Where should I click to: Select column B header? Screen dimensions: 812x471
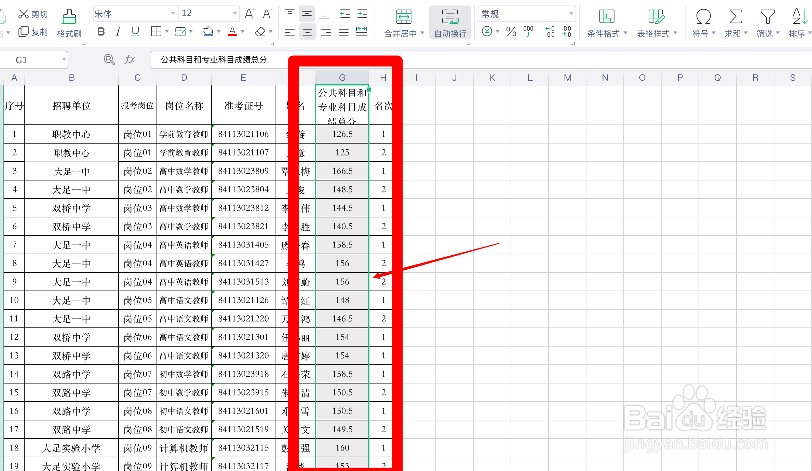(x=71, y=78)
